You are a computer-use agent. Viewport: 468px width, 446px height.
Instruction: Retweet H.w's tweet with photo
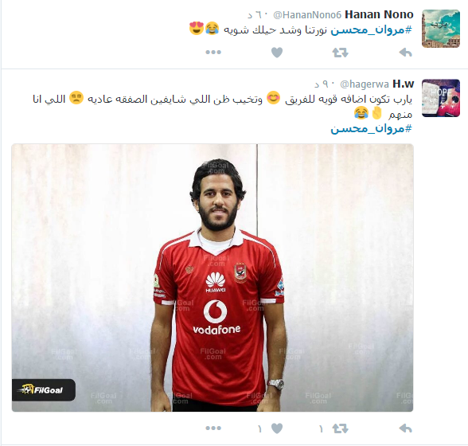(341, 428)
